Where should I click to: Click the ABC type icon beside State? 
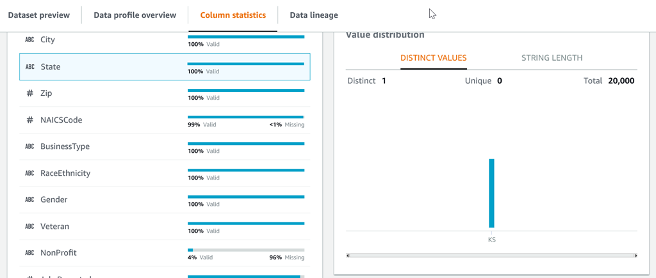pos(29,66)
